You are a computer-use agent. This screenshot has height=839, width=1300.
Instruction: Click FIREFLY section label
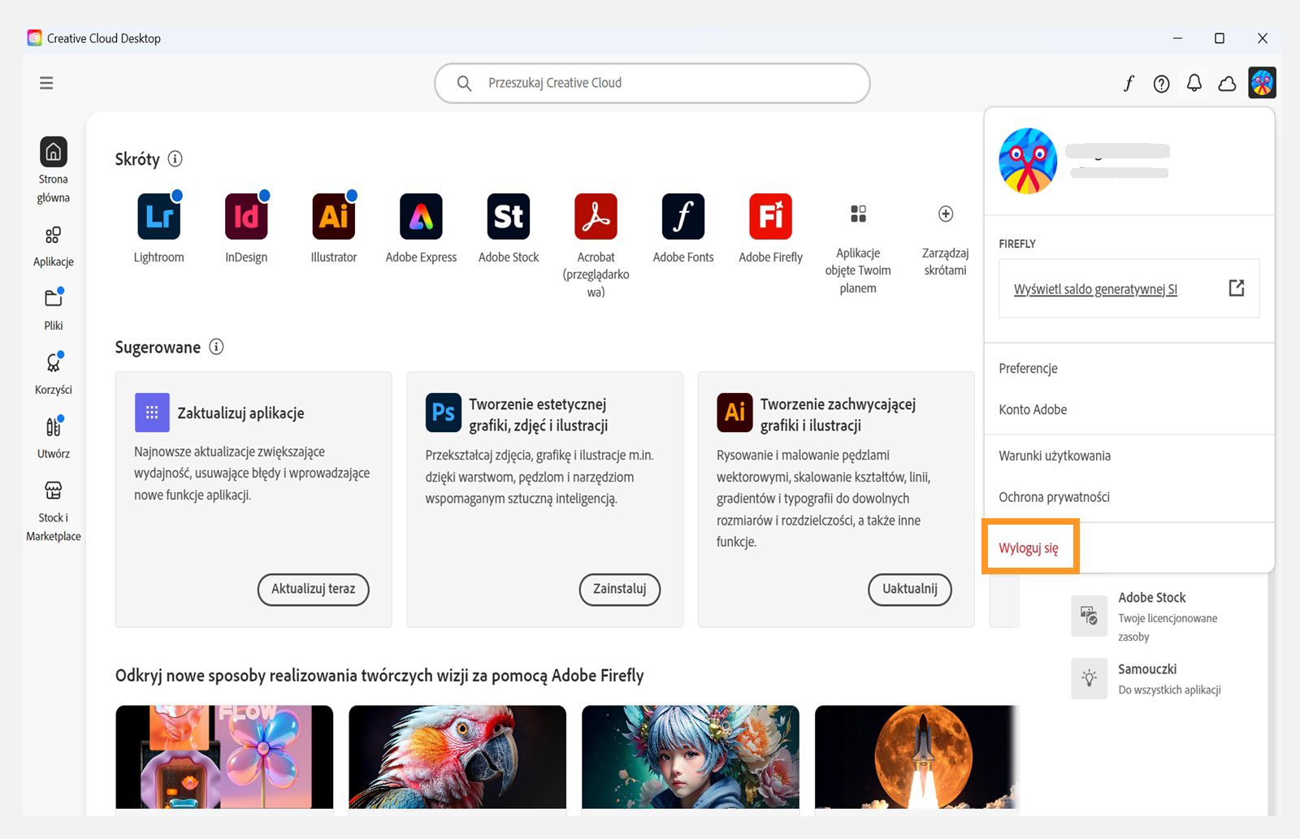tap(1017, 244)
